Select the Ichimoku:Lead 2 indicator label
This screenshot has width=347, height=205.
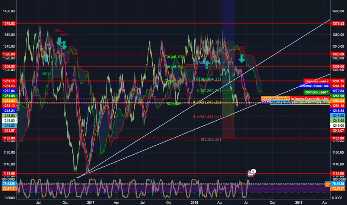(x=316, y=81)
